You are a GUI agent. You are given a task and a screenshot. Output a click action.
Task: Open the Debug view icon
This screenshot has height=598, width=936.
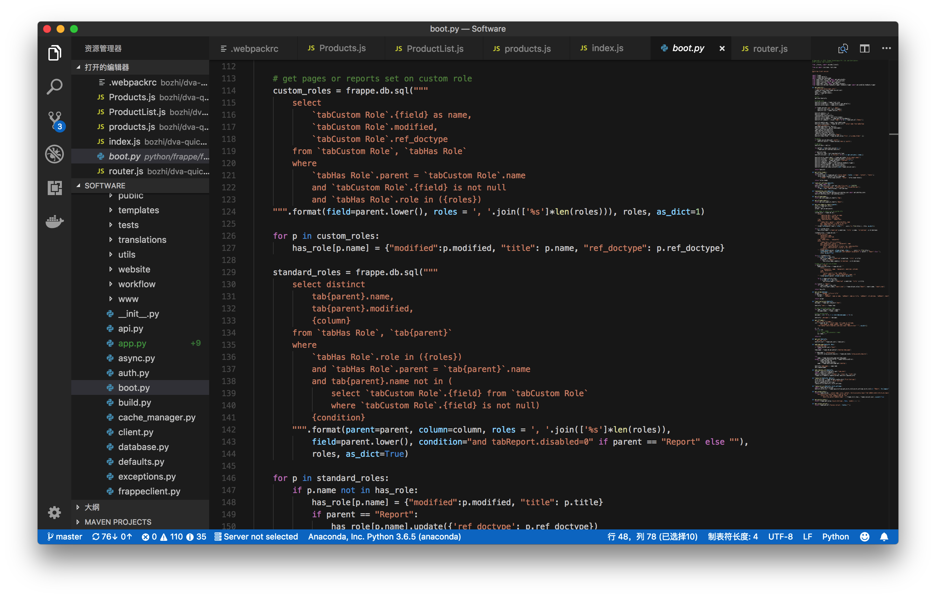54,154
